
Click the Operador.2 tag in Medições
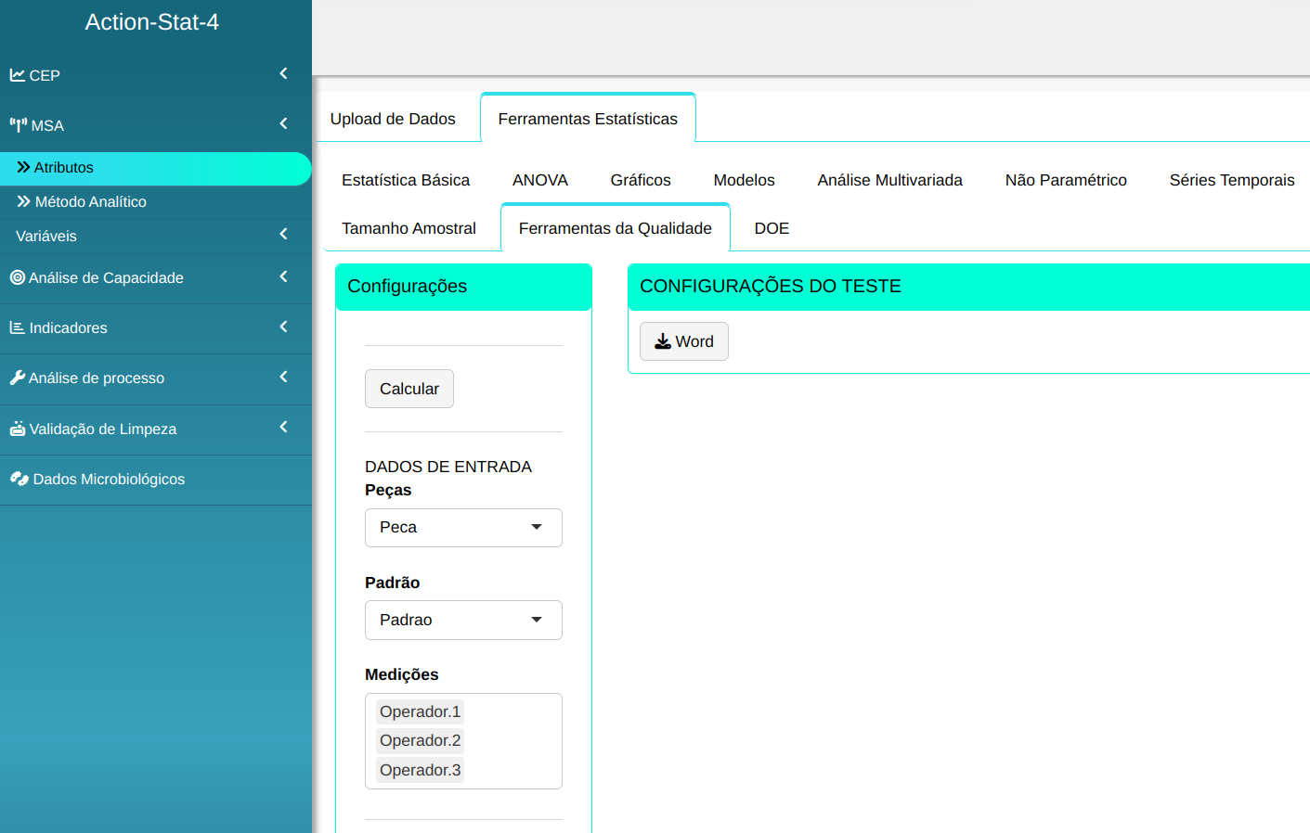(x=420, y=740)
